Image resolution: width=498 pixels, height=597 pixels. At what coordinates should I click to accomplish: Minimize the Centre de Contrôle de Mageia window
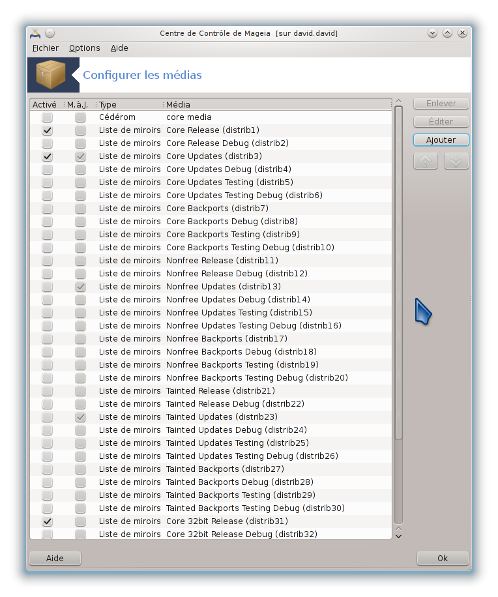pyautogui.click(x=432, y=33)
